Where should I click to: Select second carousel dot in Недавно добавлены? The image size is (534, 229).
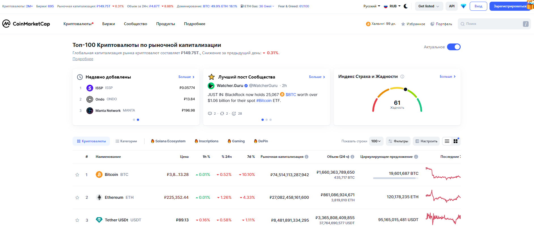(x=138, y=120)
